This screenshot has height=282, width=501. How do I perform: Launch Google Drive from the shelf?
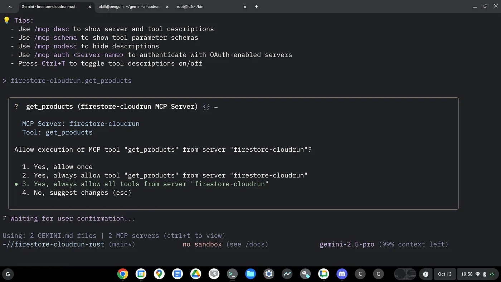click(x=196, y=274)
